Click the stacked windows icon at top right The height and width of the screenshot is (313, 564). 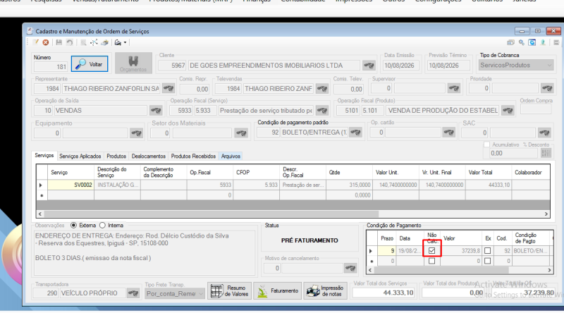pyautogui.click(x=510, y=42)
